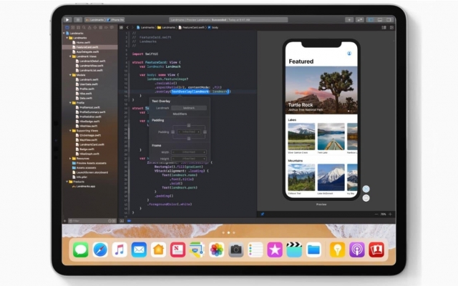The width and height of the screenshot is (458, 286).
Task: Toggle the left navigator panel visibility
Action: click(x=371, y=20)
